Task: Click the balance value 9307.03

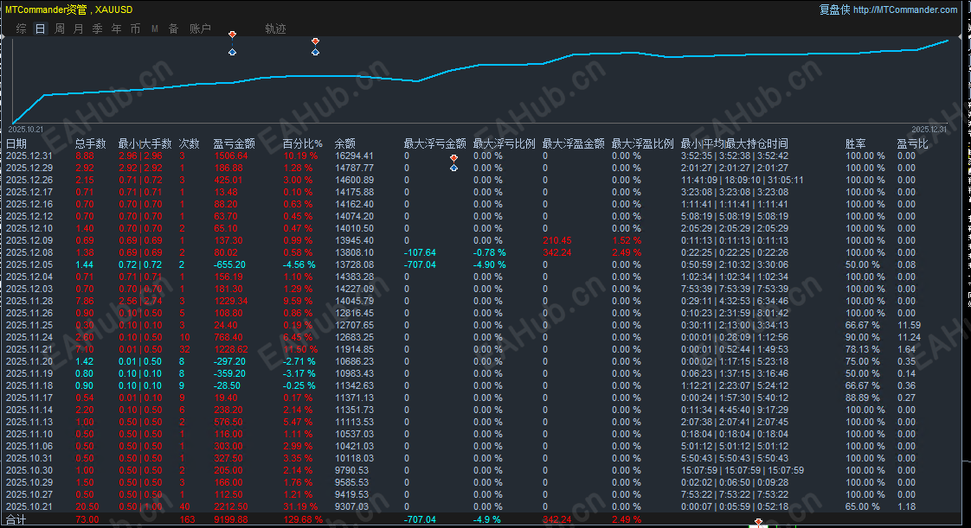Action: tap(351, 506)
